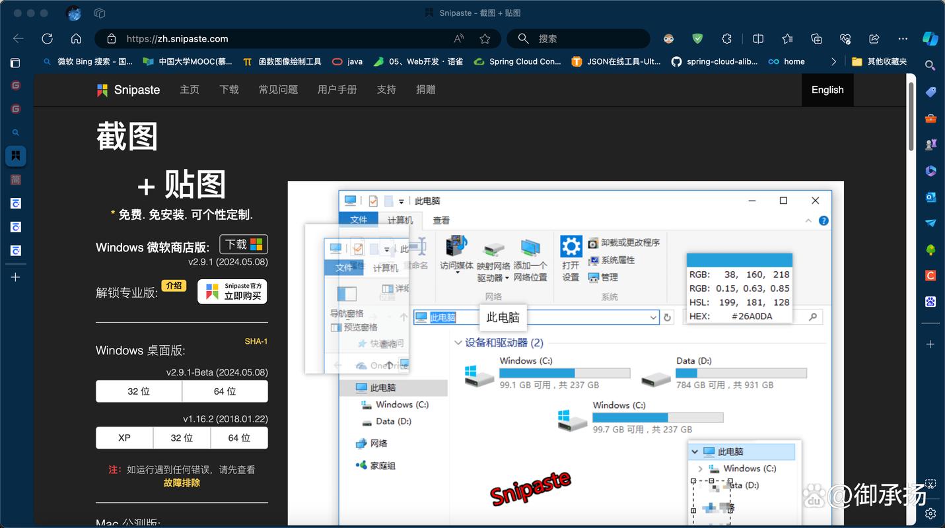
Task: Open the sidebar screenshot capture icon
Action: pos(930,484)
